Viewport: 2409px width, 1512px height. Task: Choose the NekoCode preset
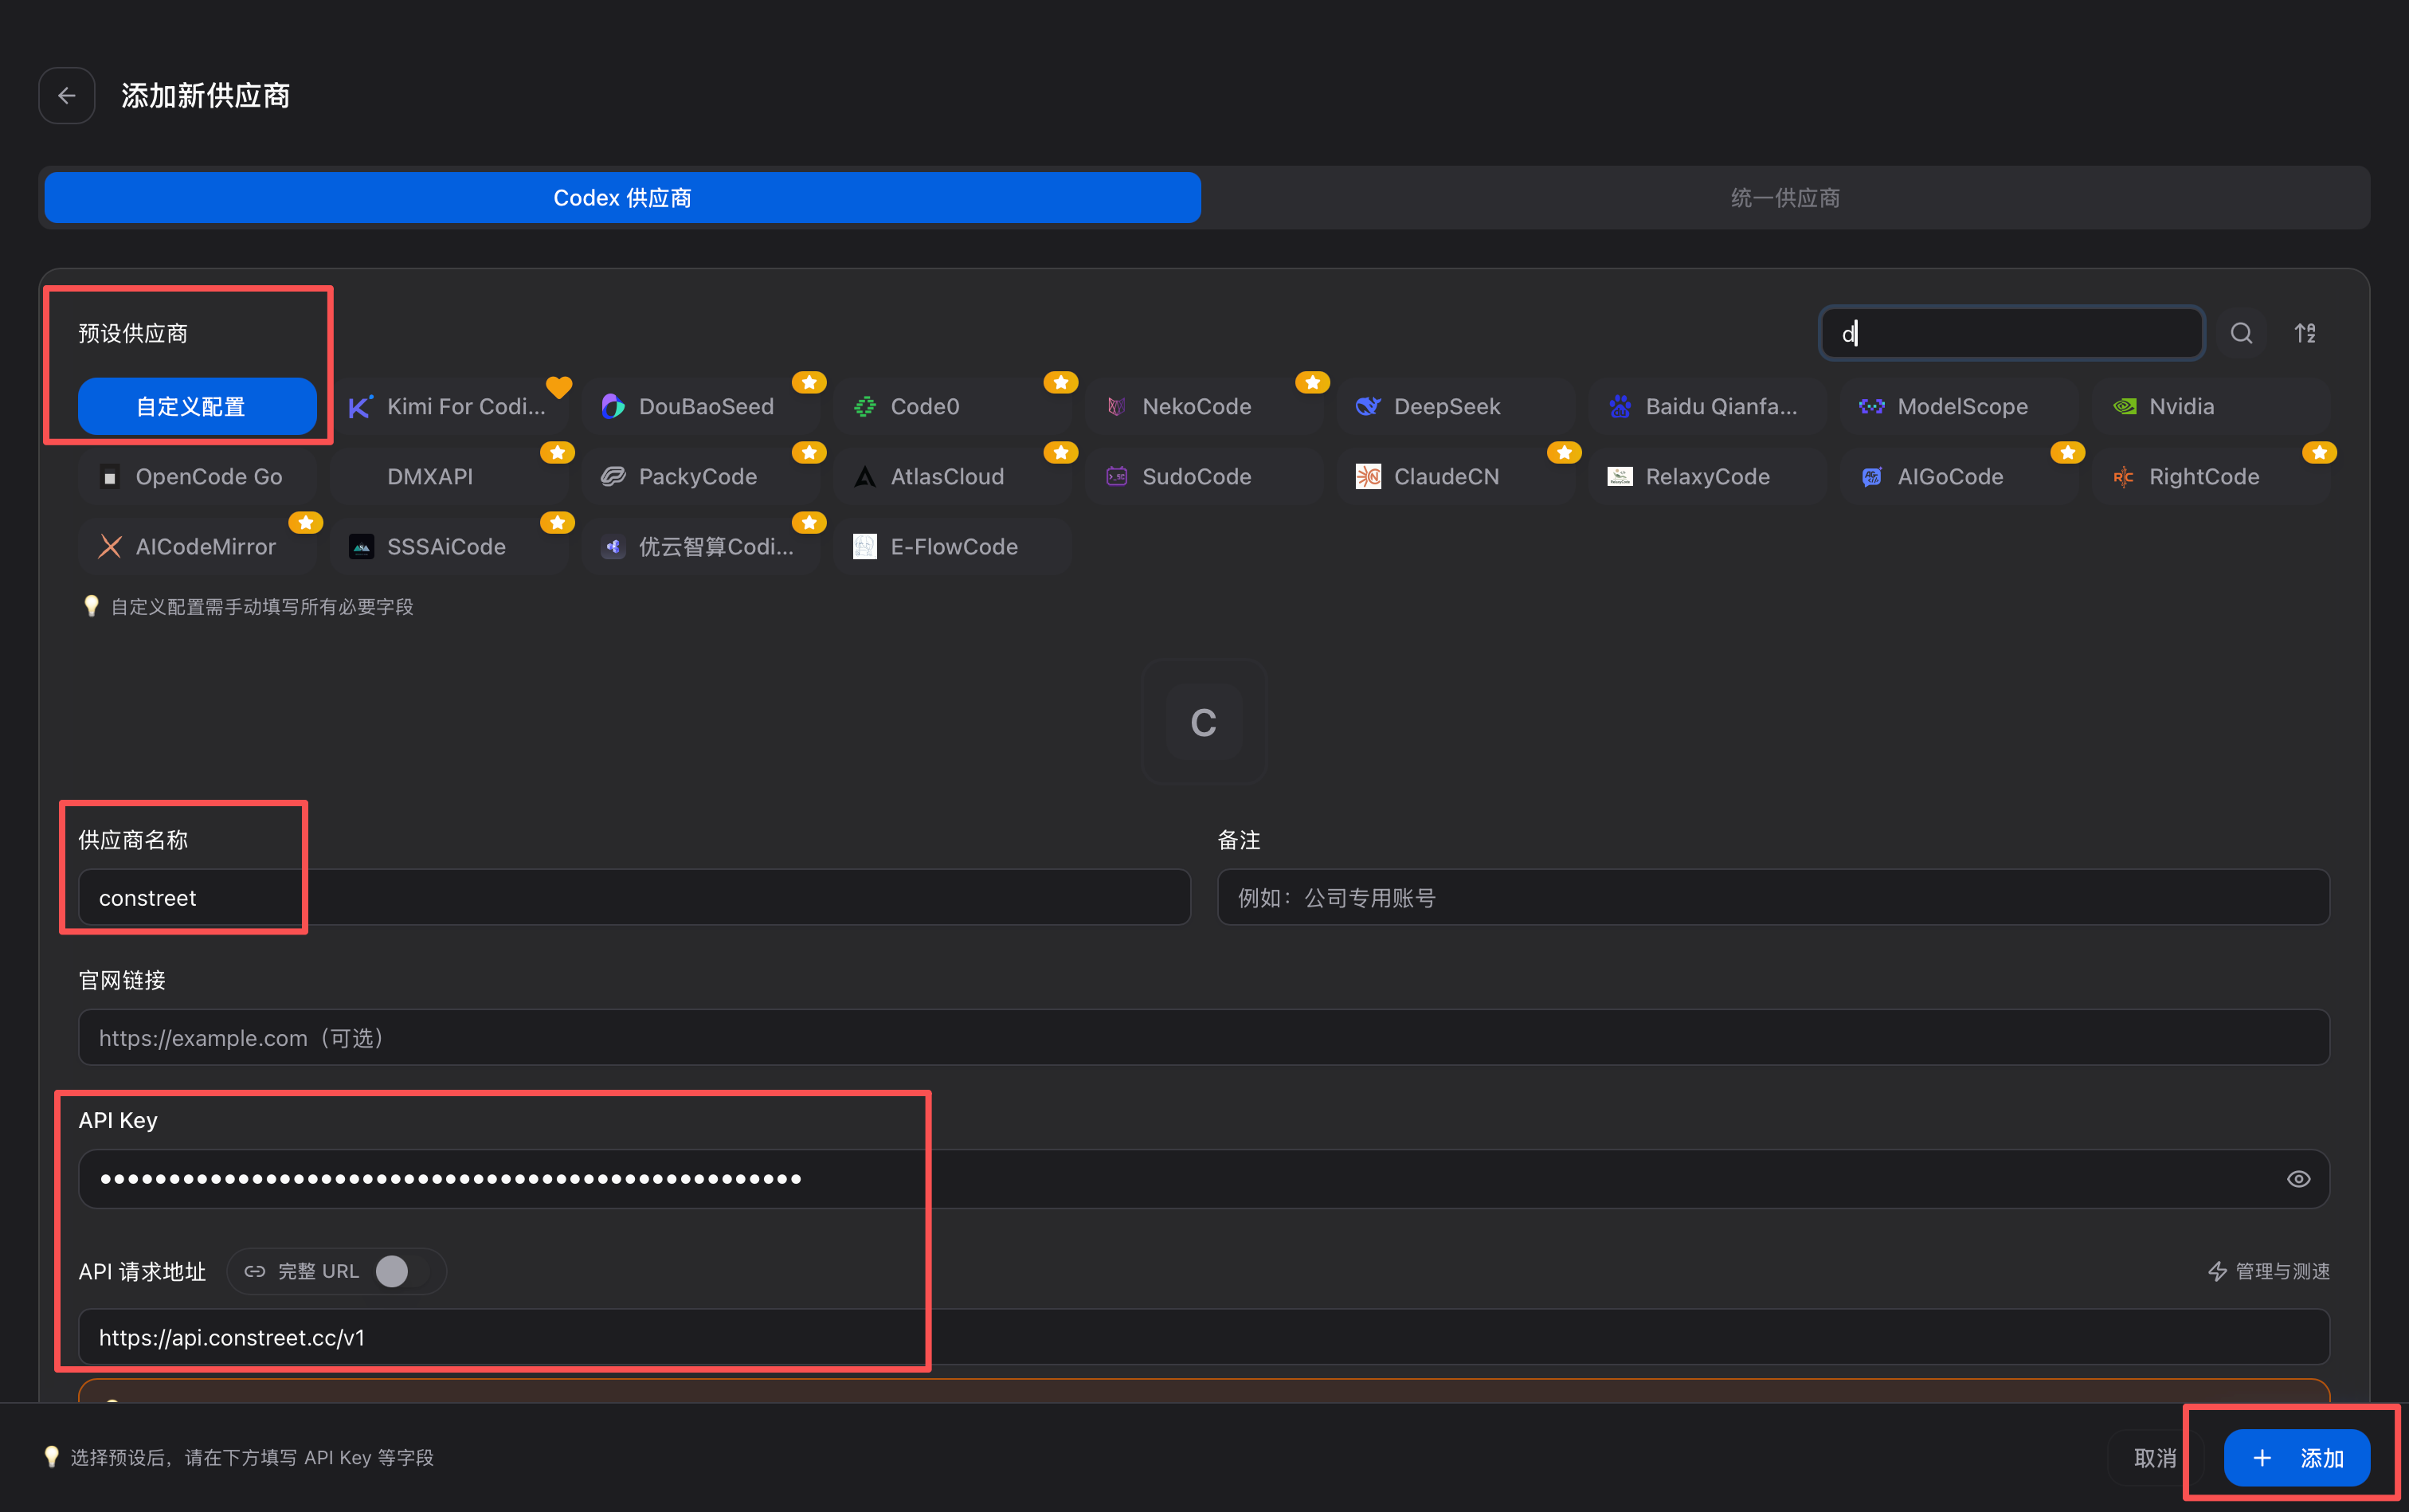coord(1204,406)
